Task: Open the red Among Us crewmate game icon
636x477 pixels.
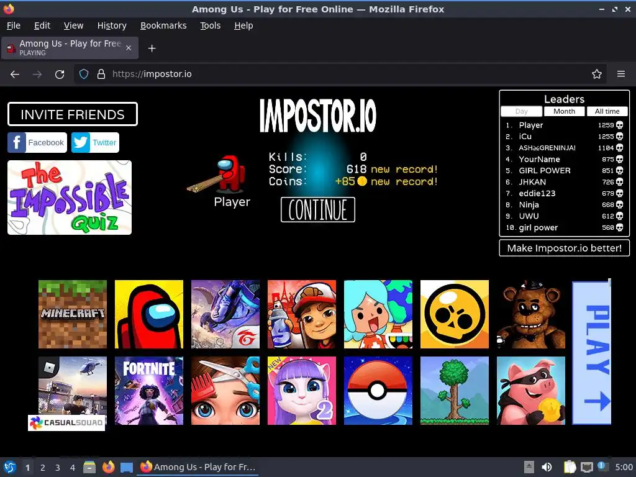Action: tap(149, 314)
